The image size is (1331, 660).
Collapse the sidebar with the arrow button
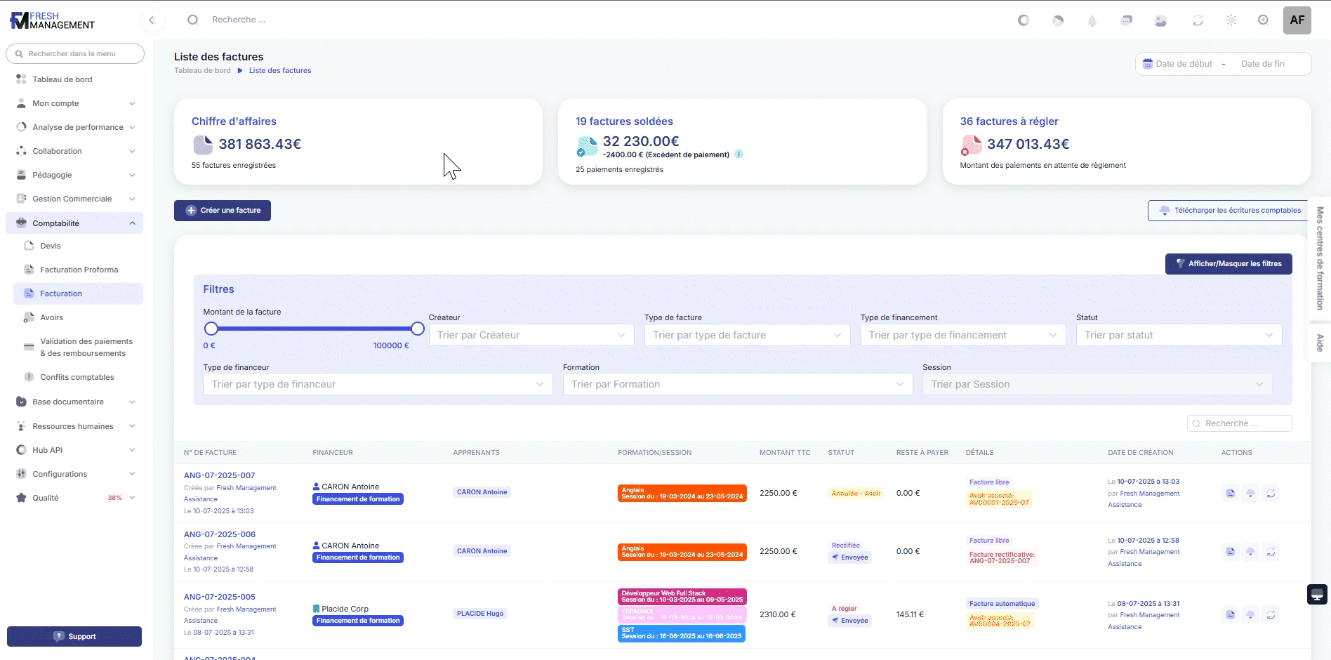pyautogui.click(x=152, y=20)
